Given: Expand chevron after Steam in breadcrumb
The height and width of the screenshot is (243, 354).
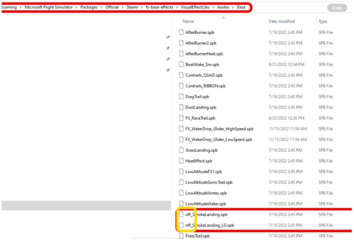Looking at the screenshot, I should point(142,8).
